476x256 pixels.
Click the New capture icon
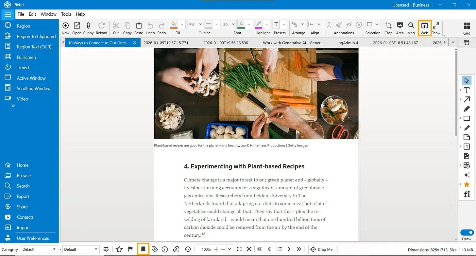pos(65,26)
